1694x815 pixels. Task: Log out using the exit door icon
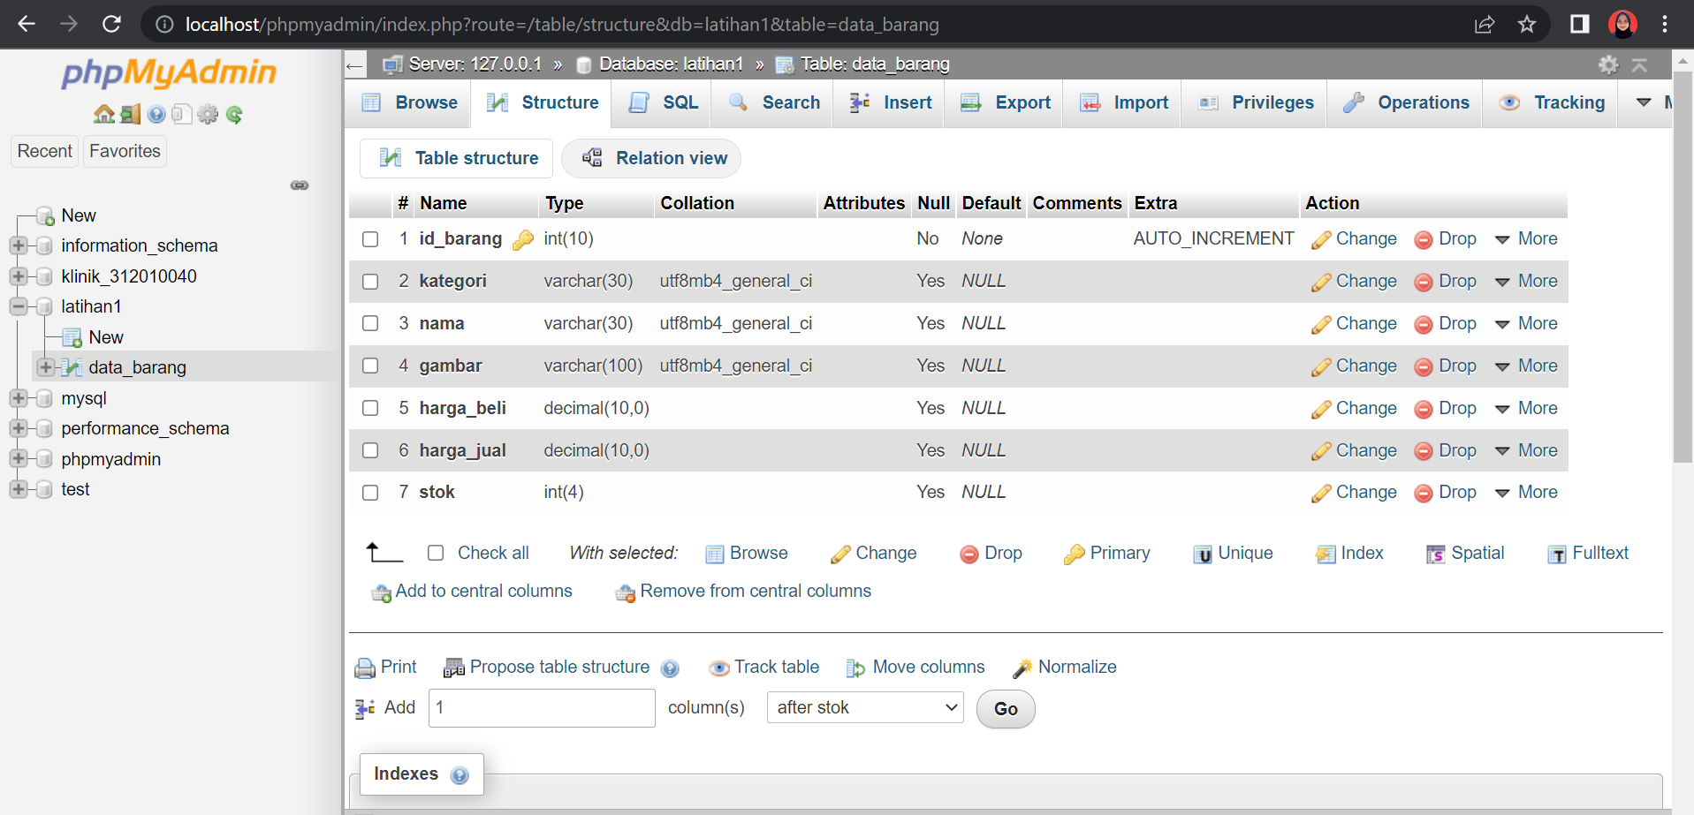point(130,114)
